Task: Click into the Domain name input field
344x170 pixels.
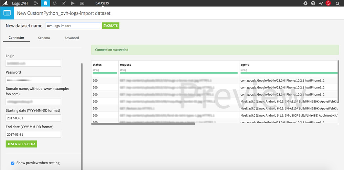Action: click(x=33, y=102)
